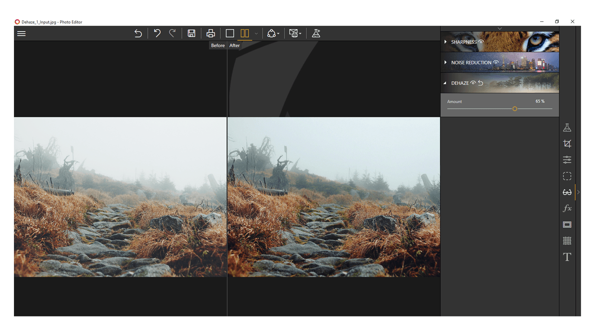This screenshot has height=334, width=595.
Task: Reset Dehaze using its reset arrow
Action: tap(481, 83)
